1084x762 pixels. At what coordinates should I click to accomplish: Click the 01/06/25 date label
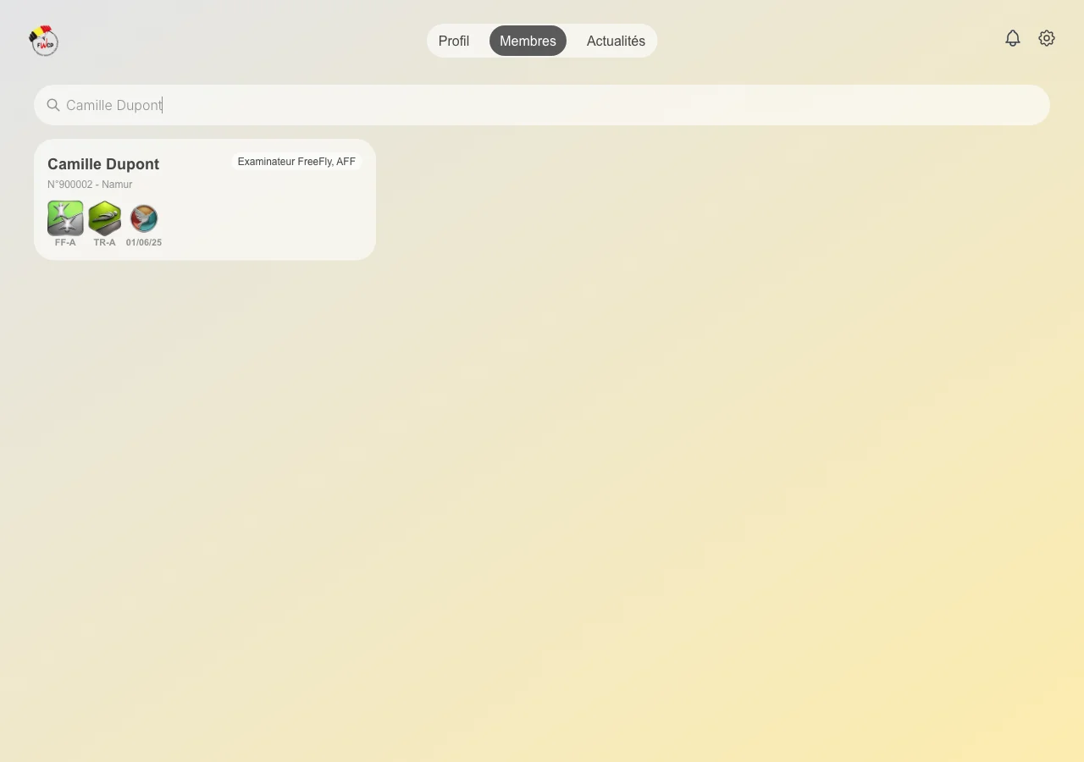tap(144, 242)
